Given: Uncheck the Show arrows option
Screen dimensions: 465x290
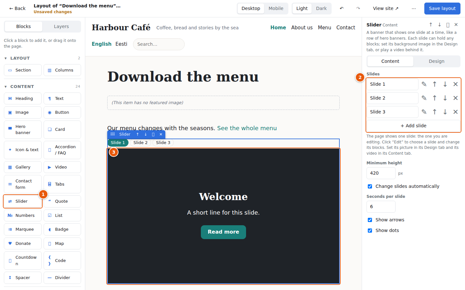Looking at the screenshot, I should pos(370,220).
